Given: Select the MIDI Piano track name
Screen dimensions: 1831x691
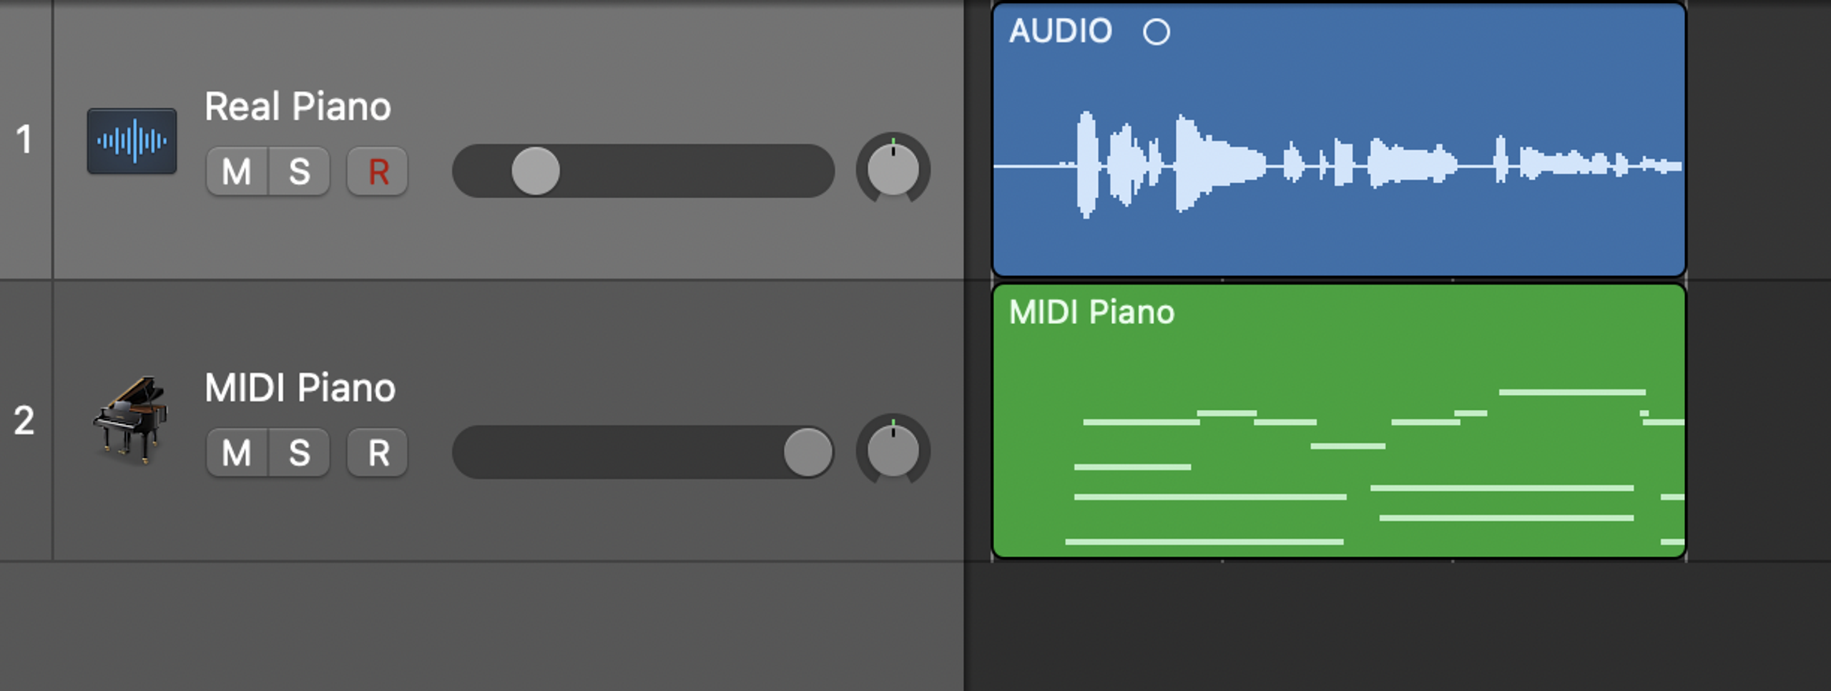Looking at the screenshot, I should click(x=300, y=386).
